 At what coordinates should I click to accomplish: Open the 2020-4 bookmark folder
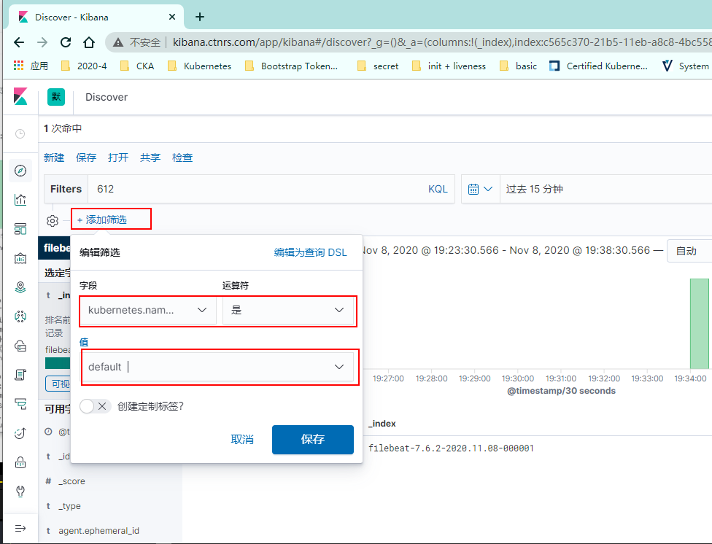tap(85, 66)
